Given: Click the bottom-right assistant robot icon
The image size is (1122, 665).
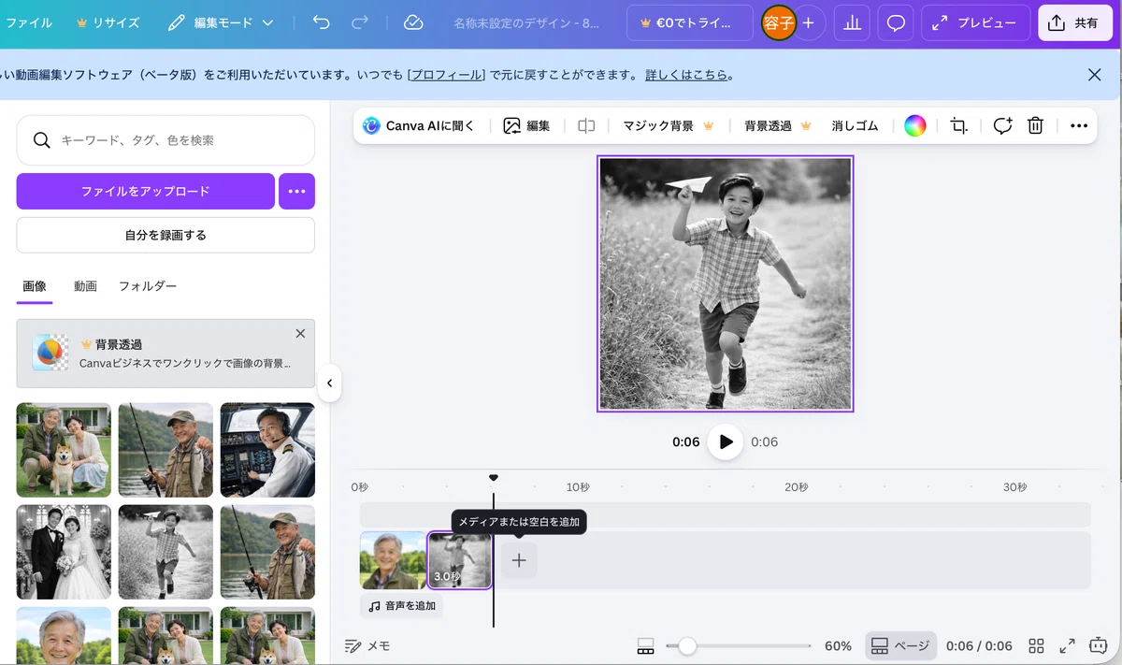Looking at the screenshot, I should 1099,645.
